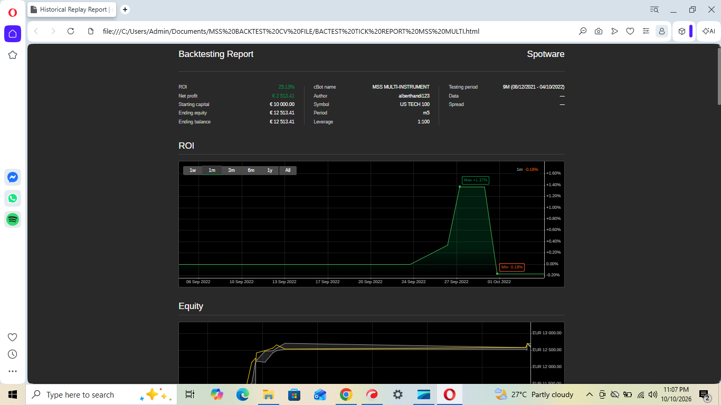721x405 pixels.
Task: Select the Historical Replay Report tab
Action: 72,9
